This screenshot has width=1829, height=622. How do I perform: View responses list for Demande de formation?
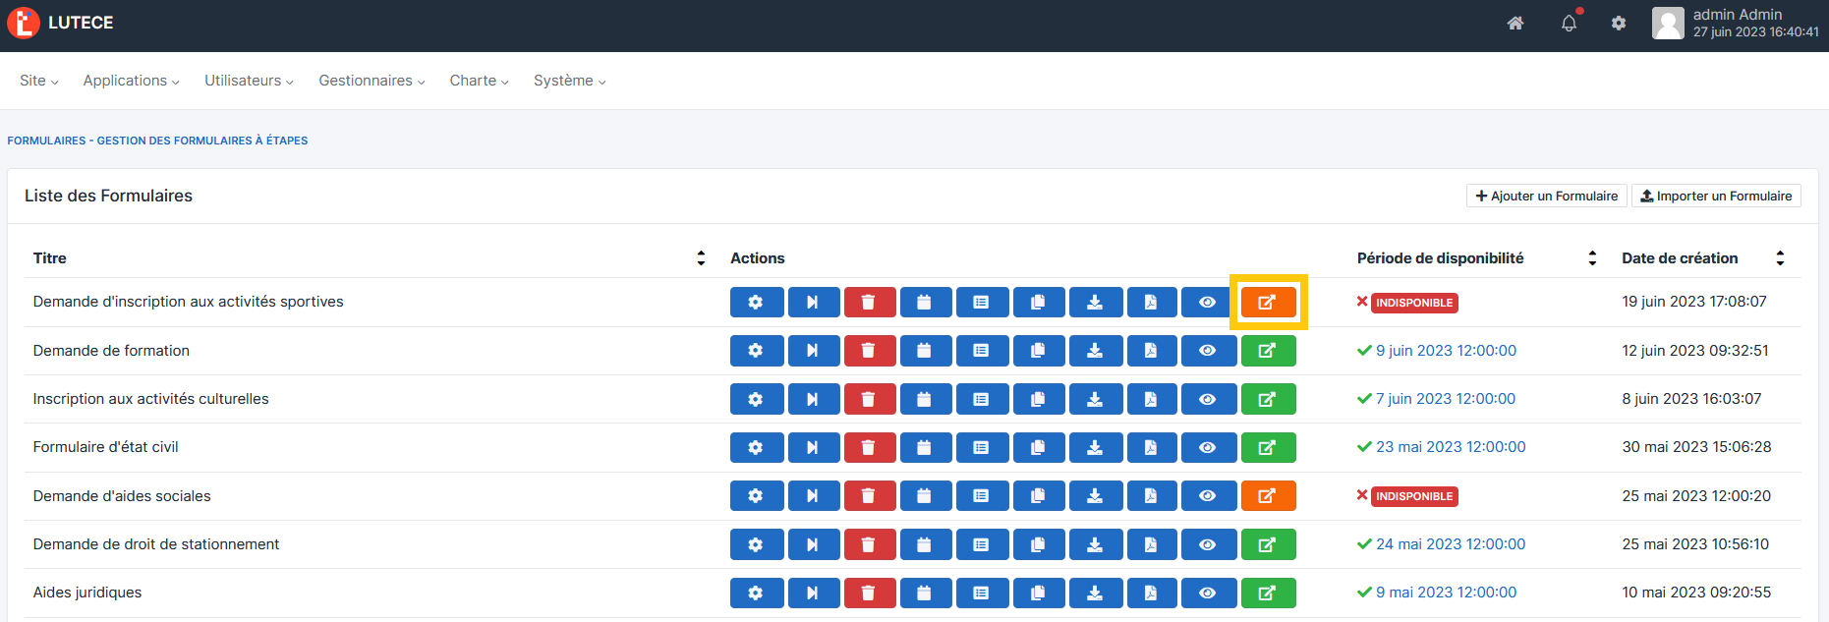[x=981, y=351]
